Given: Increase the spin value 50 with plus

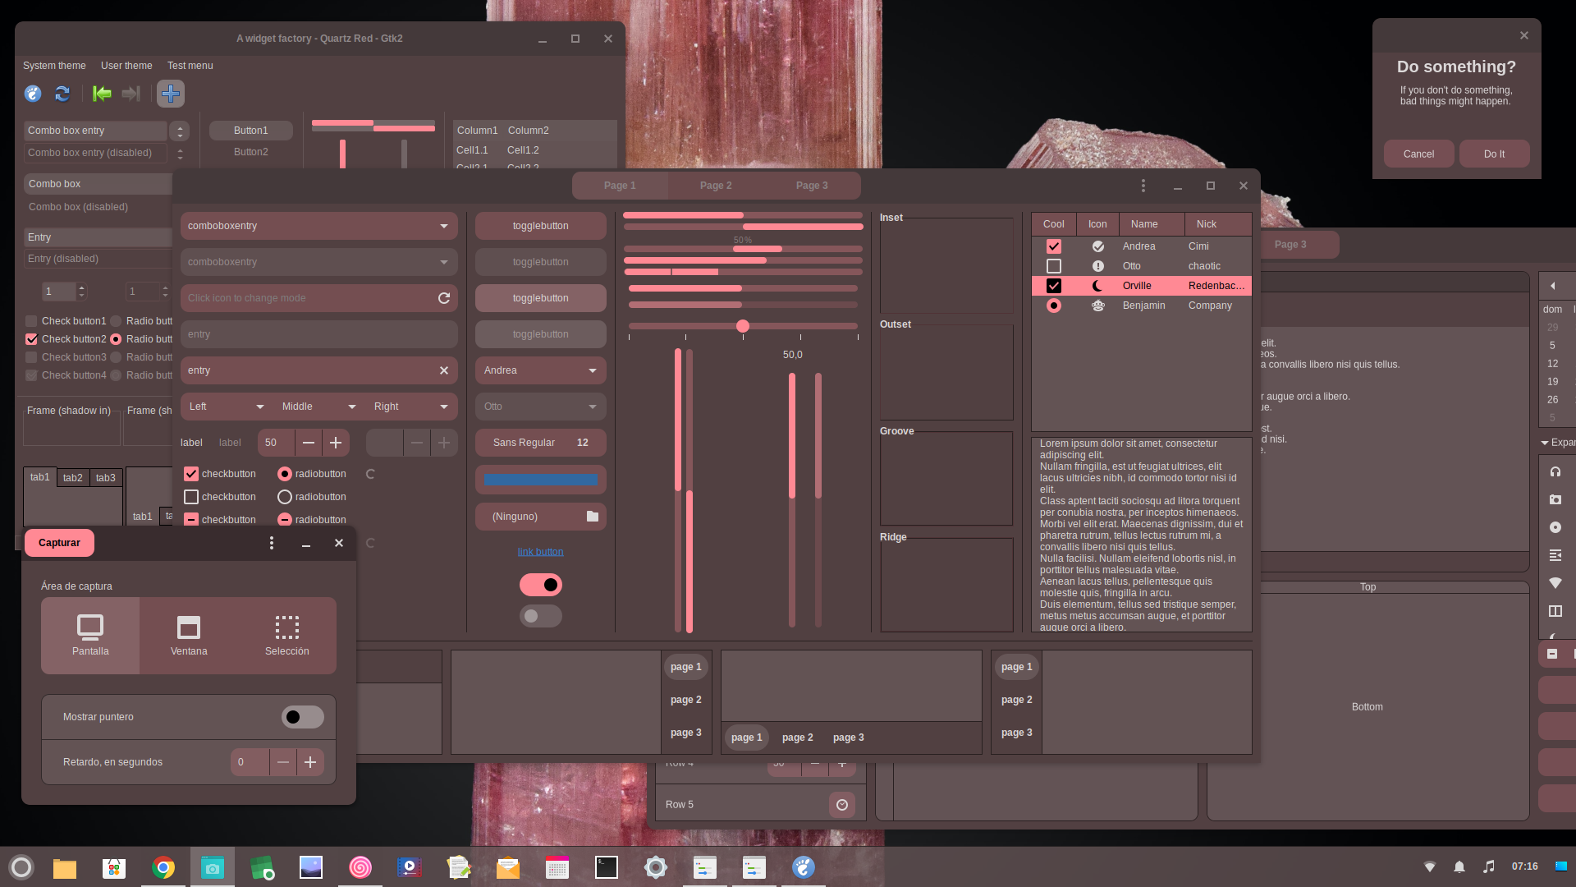Looking at the screenshot, I should 336,443.
